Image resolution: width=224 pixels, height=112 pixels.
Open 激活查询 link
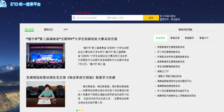click(175, 19)
